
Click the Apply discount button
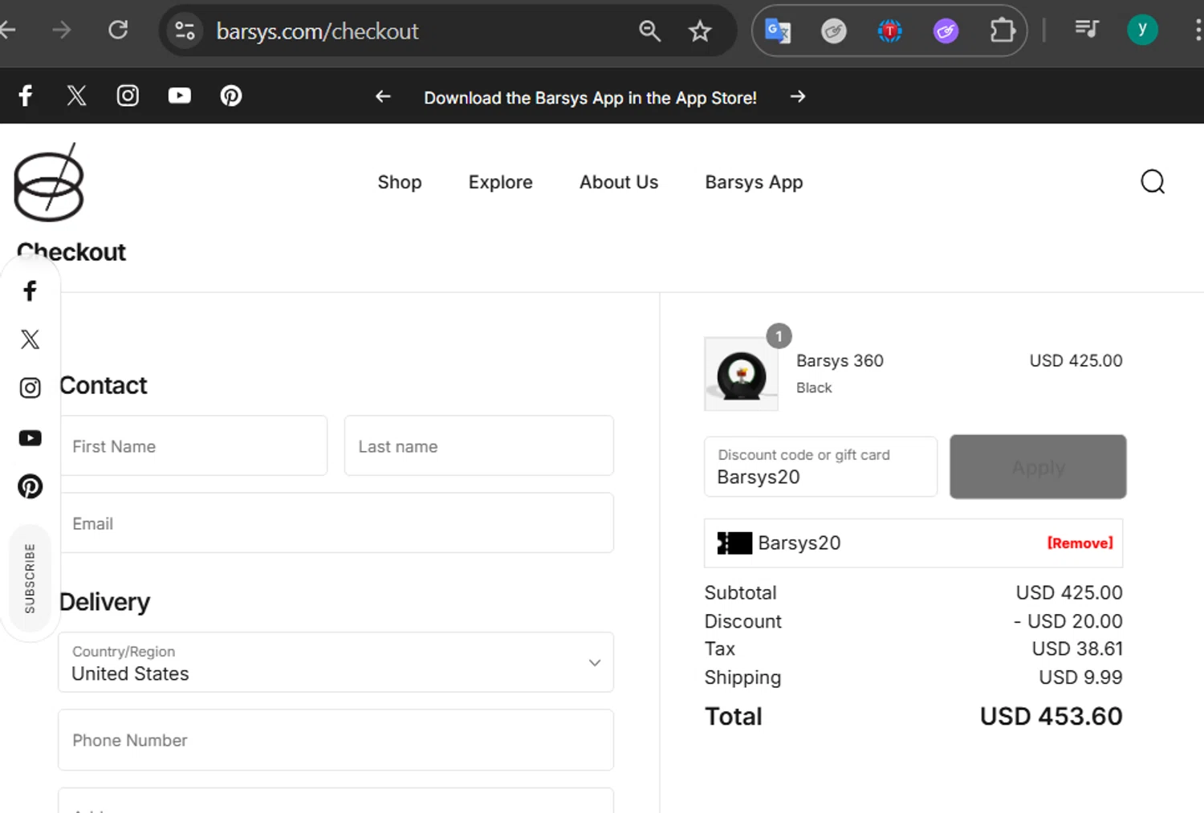(x=1038, y=466)
